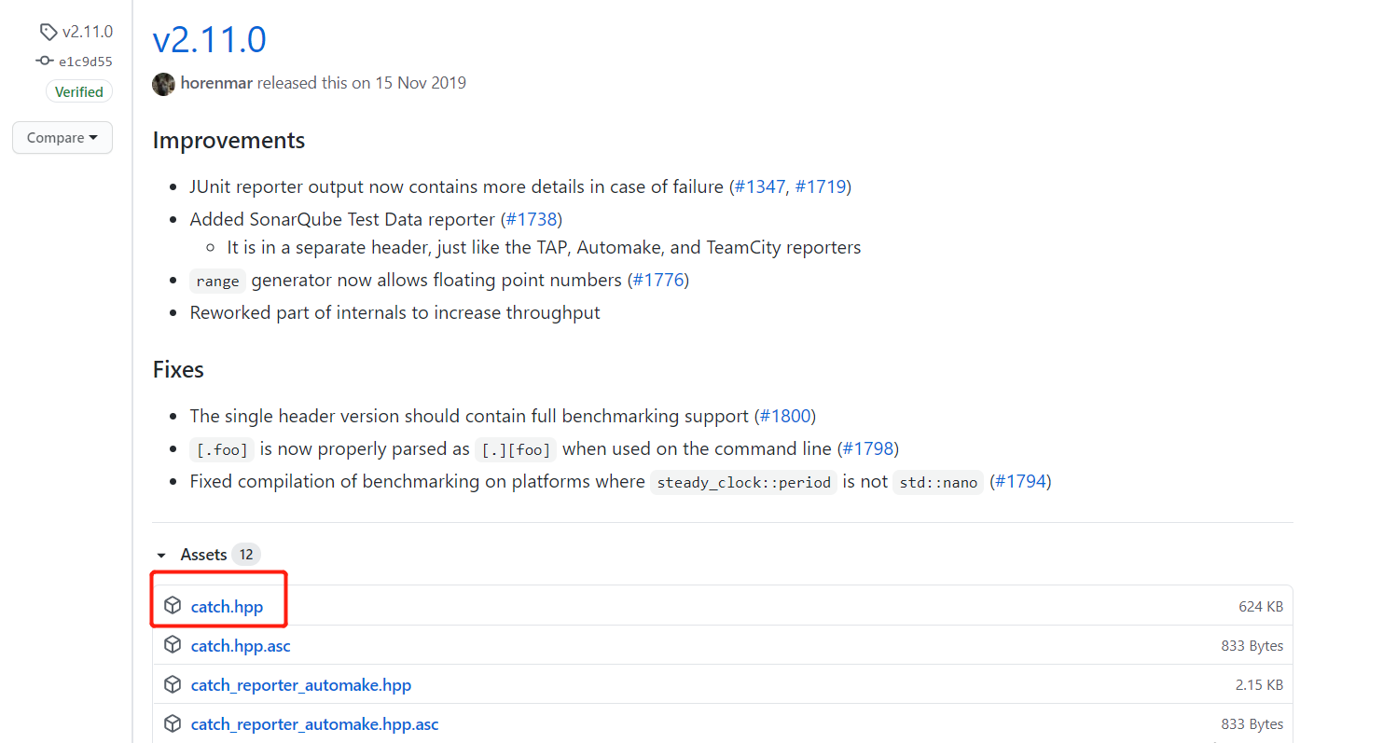Click the tag icon beside v2.11.0
This screenshot has width=1397, height=743.
pos(48,33)
